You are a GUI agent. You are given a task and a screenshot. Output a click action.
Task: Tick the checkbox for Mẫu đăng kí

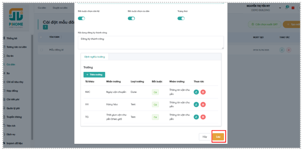point(42,50)
